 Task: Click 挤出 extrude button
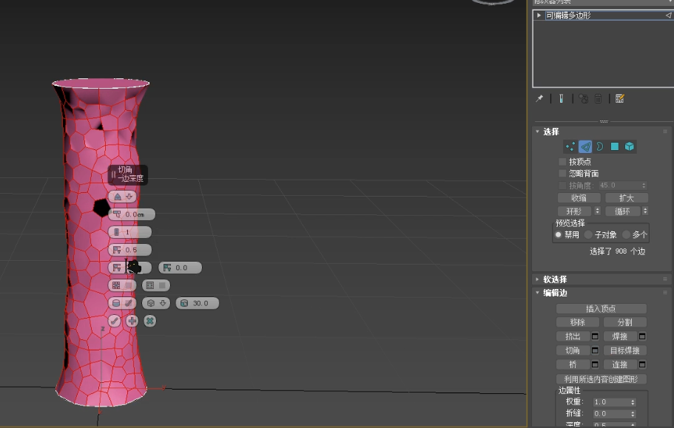(x=573, y=336)
